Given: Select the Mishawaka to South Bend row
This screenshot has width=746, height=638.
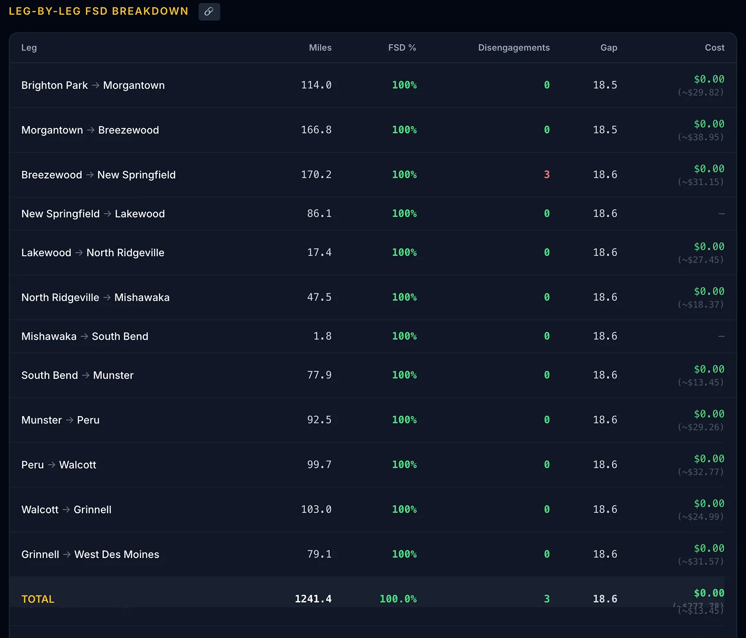Looking at the screenshot, I should coord(373,336).
